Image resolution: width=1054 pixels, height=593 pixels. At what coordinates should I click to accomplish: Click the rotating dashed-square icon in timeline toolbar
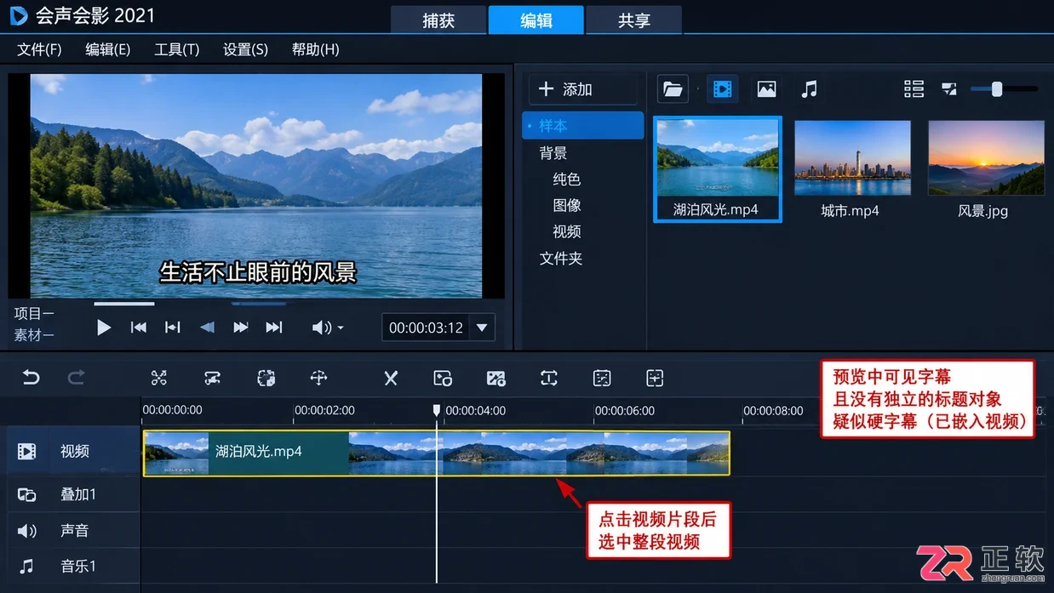(x=266, y=378)
